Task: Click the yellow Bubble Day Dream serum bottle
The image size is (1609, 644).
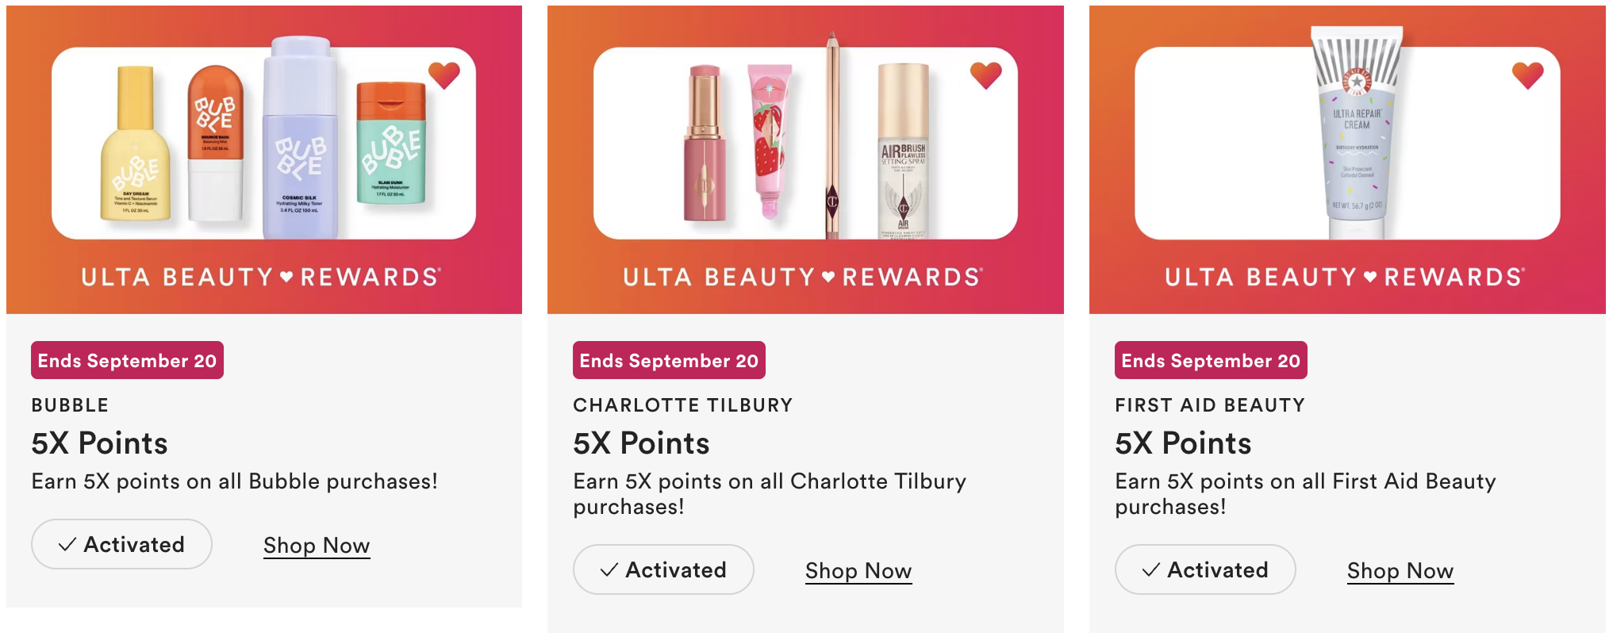Action: (x=135, y=151)
